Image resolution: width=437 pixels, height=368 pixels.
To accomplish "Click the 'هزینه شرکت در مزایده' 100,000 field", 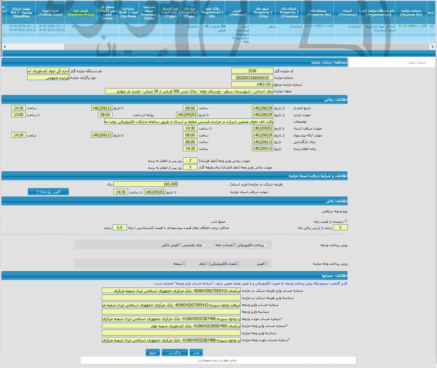I will pyautogui.click(x=146, y=184).
